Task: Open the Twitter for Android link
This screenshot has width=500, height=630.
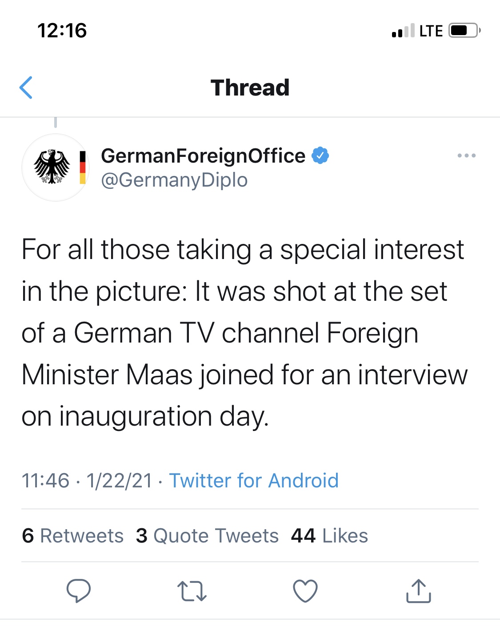Action: (x=254, y=481)
